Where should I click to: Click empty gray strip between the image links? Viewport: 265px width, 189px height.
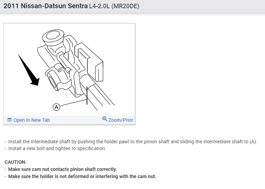click(x=76, y=120)
